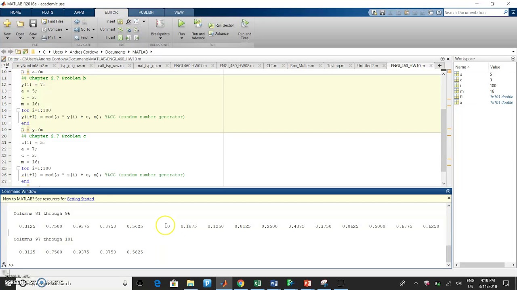Switch to the PLOTS ribbon tab
Screen dimensions: 517x290
(x=47, y=12)
